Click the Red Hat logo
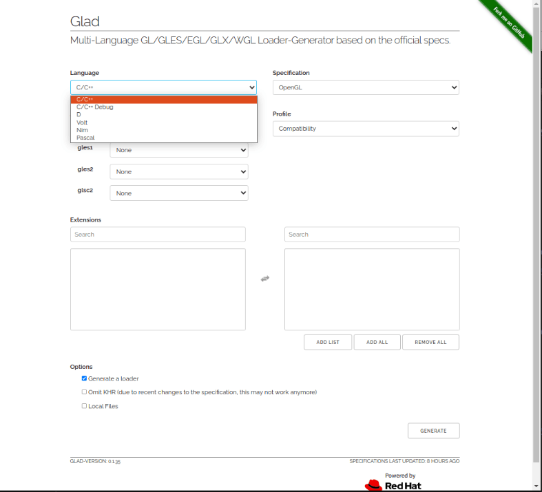Screen dimensions: 542x492 pyautogui.click(x=393, y=485)
